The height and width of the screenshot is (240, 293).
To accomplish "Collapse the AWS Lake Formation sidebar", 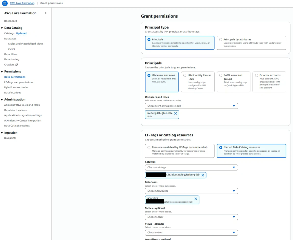I will 46,13.
